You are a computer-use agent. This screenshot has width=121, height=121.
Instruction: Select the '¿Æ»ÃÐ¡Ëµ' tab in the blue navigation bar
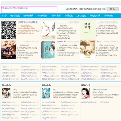click(81, 16)
